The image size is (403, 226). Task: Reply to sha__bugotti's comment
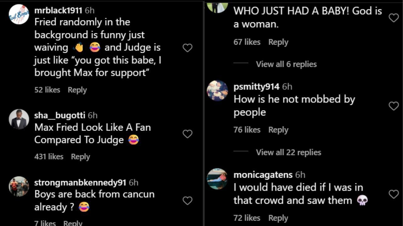click(80, 157)
